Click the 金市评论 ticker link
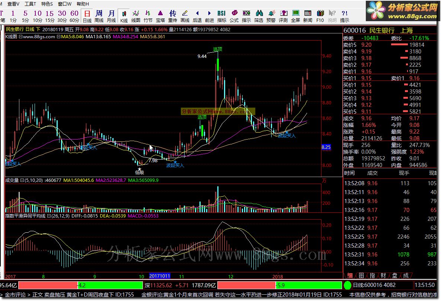 15,295
